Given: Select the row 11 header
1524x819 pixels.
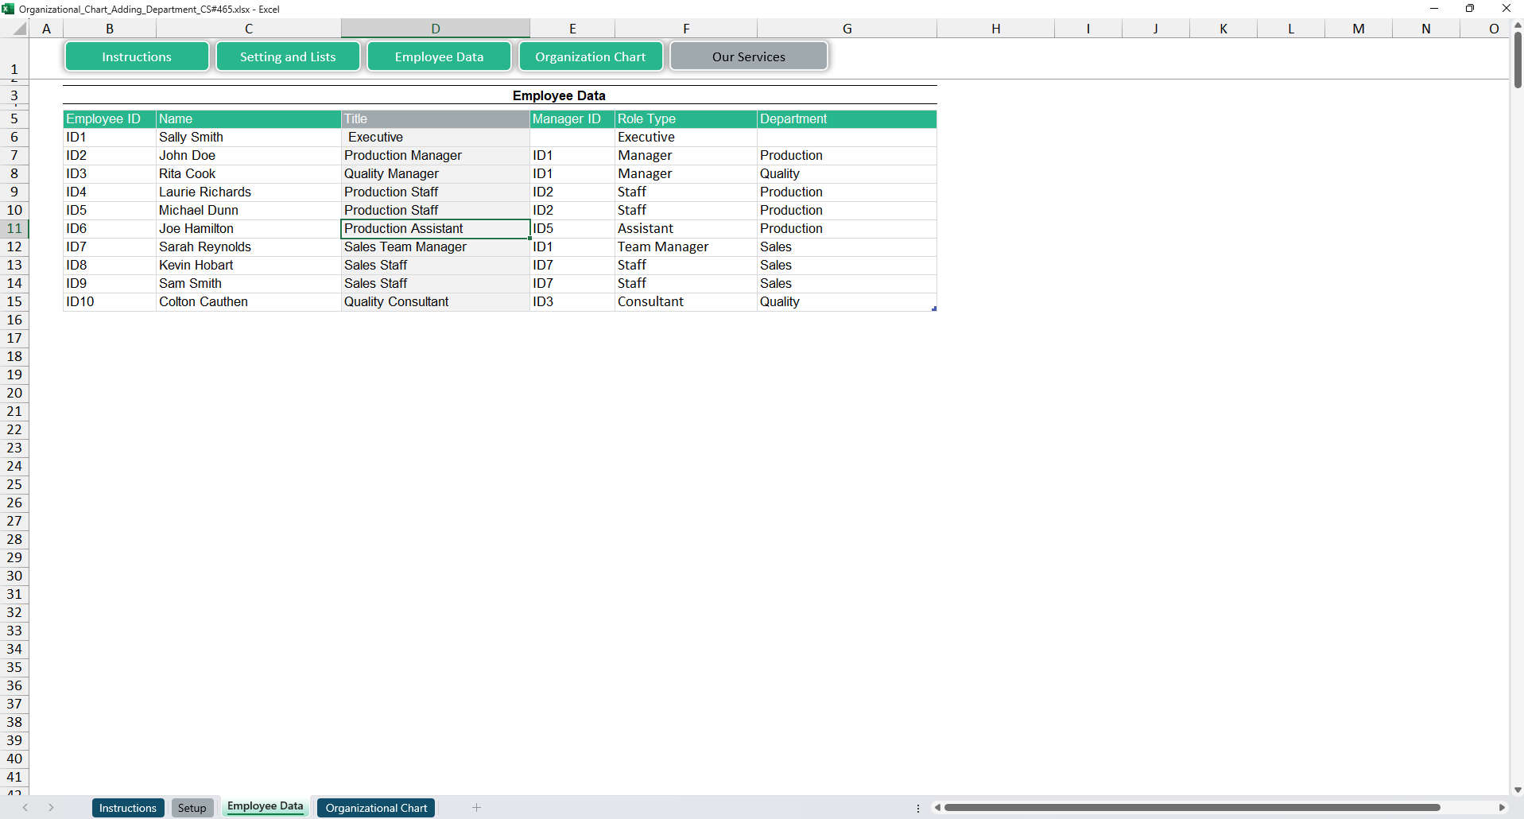Looking at the screenshot, I should point(14,228).
